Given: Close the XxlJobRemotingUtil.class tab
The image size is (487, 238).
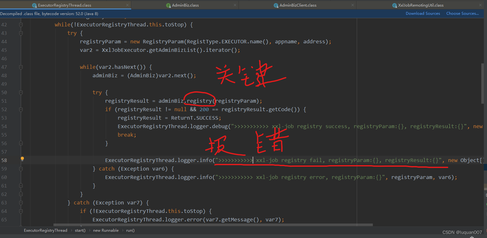Looking at the screenshot, I should (480, 5).
